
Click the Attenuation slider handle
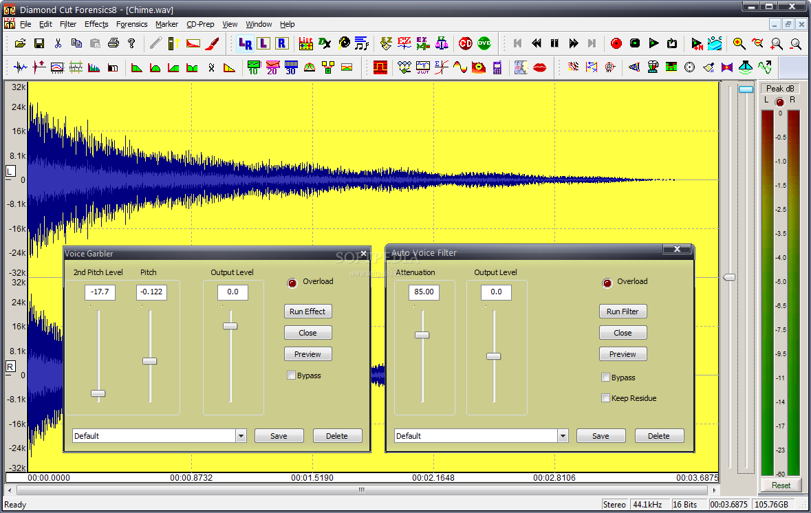coord(422,335)
